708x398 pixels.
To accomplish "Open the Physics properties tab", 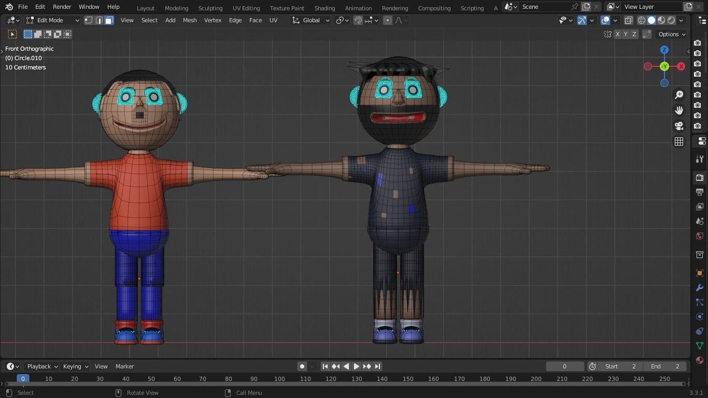I will [x=700, y=317].
